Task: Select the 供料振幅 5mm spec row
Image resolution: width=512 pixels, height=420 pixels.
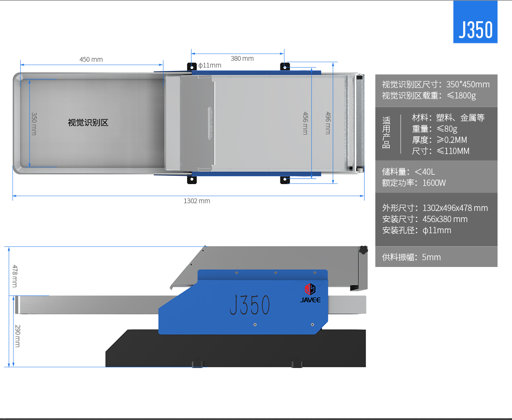Action: click(x=411, y=257)
